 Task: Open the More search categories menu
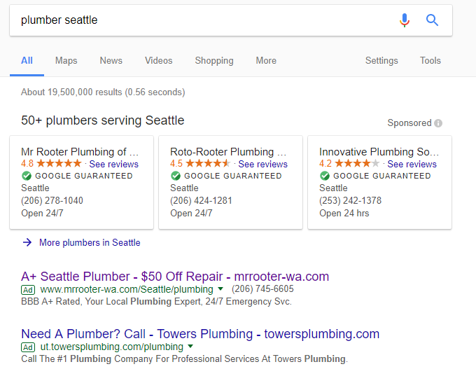coord(266,60)
